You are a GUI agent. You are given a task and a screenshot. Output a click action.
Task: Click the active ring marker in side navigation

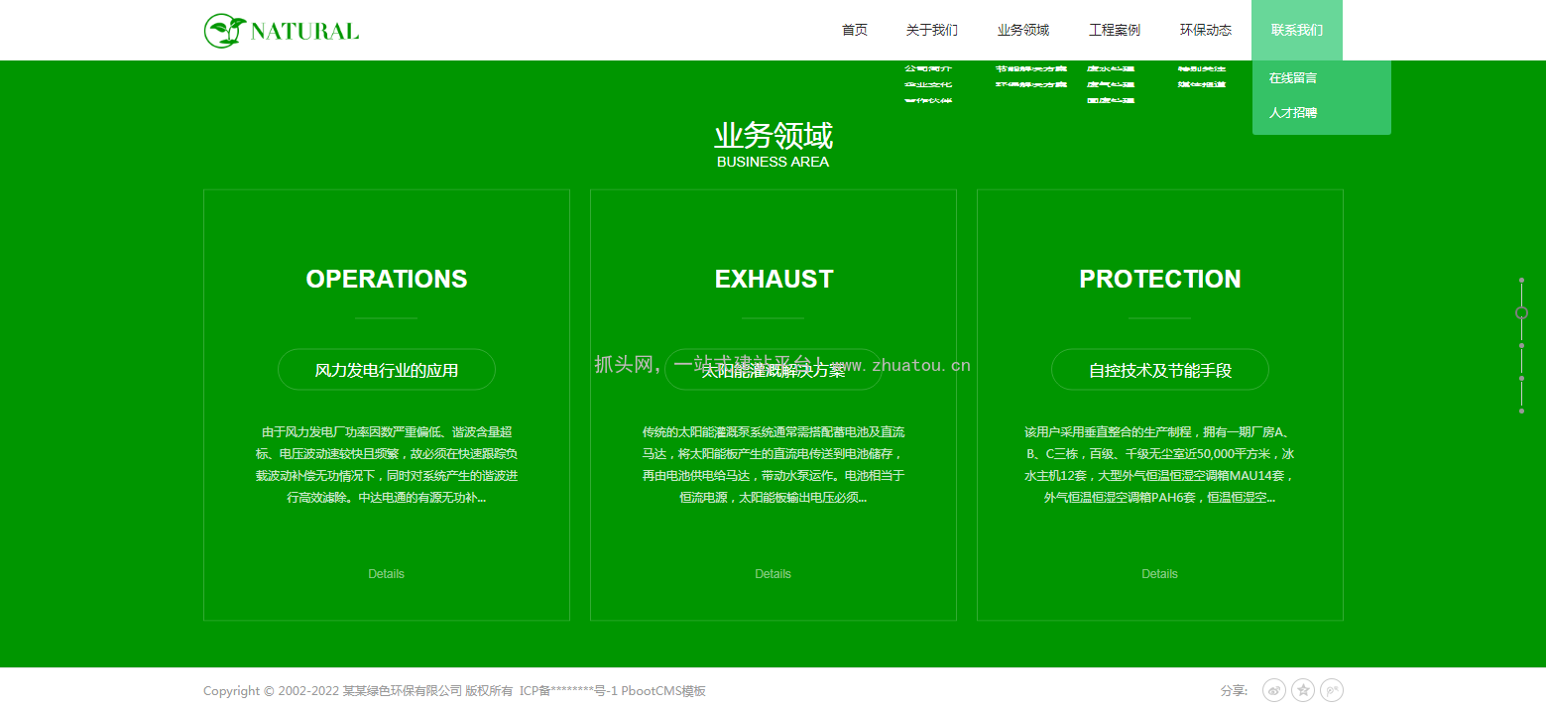pos(1521,312)
